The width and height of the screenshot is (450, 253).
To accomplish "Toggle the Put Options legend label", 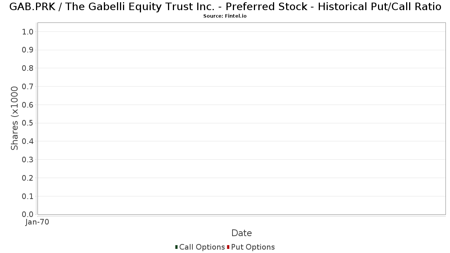I will (253, 247).
